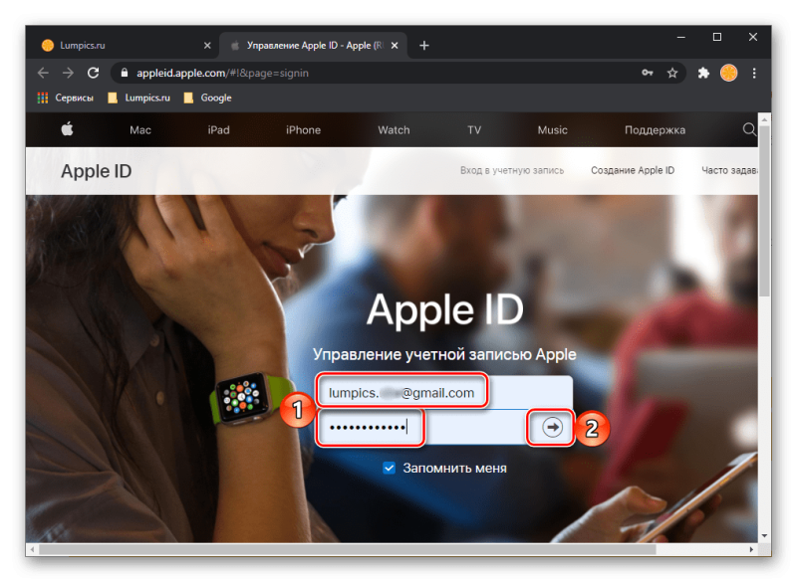Screen dimensions: 797x582
Task: Open the iPhone menu item
Action: point(304,130)
